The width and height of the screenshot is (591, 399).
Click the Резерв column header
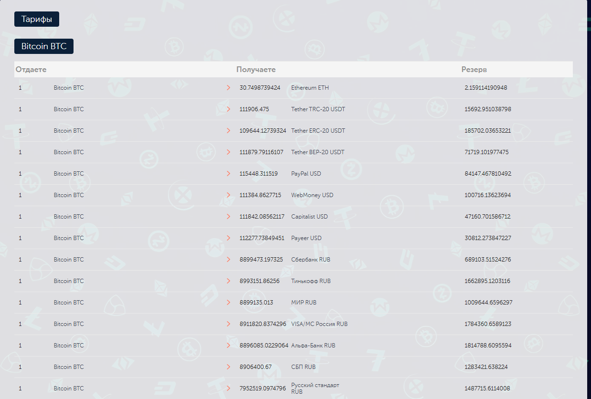pos(474,70)
